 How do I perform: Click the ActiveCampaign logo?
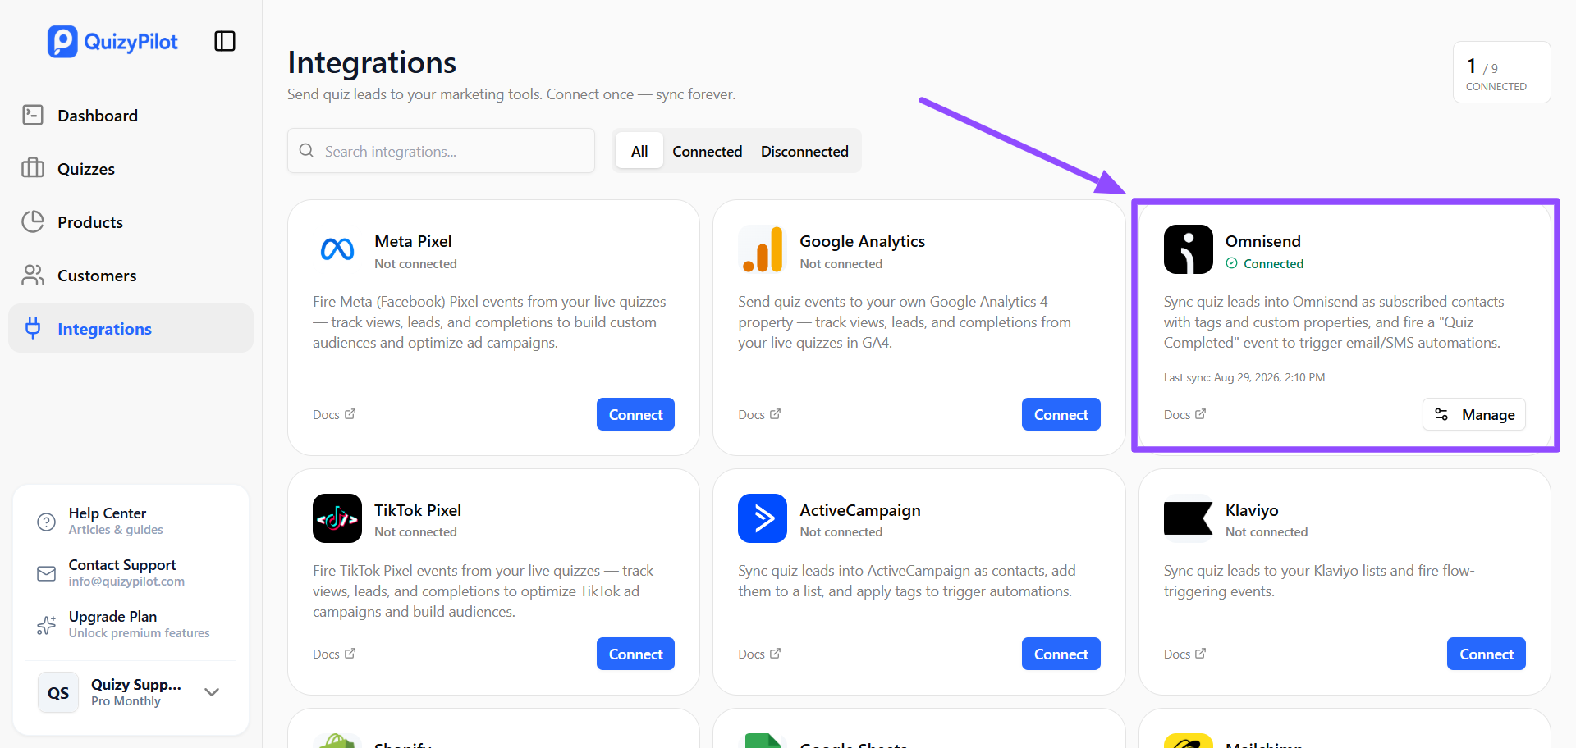pyautogui.click(x=763, y=518)
